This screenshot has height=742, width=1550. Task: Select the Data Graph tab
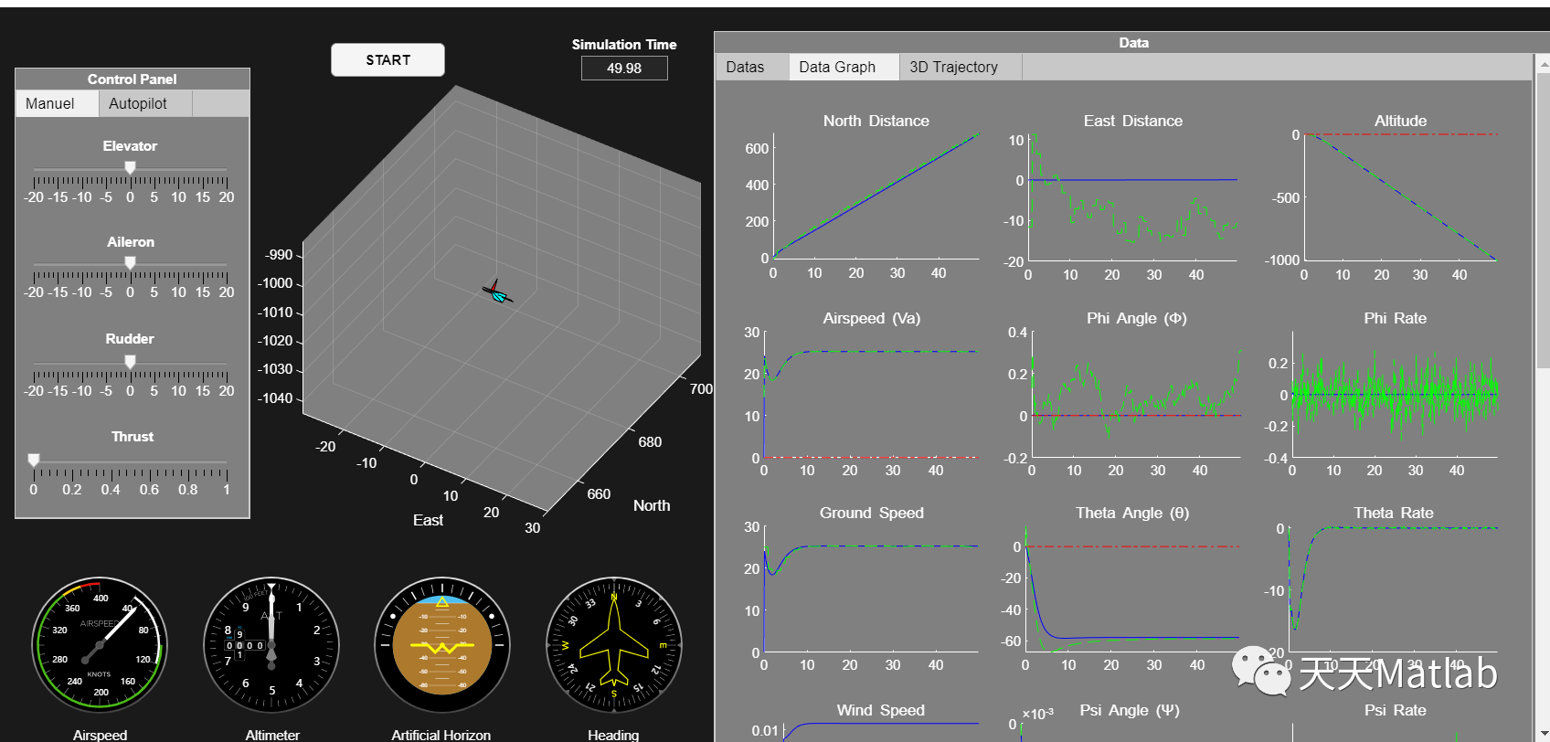click(844, 67)
